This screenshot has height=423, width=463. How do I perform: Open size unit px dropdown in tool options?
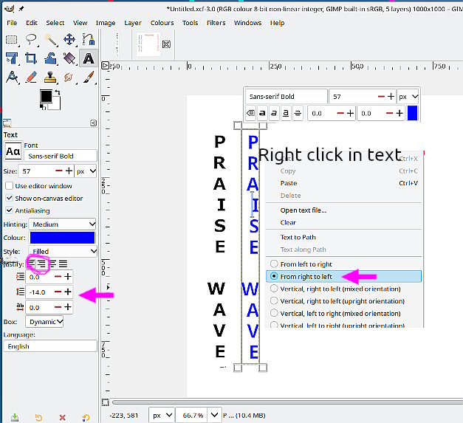pos(86,171)
